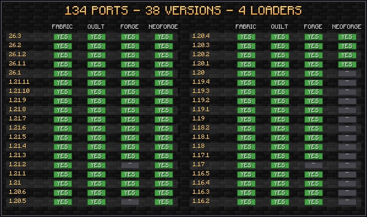The width and height of the screenshot is (367, 217).
Task: Select the 1.21.2 version label
Action: pos(17,164)
